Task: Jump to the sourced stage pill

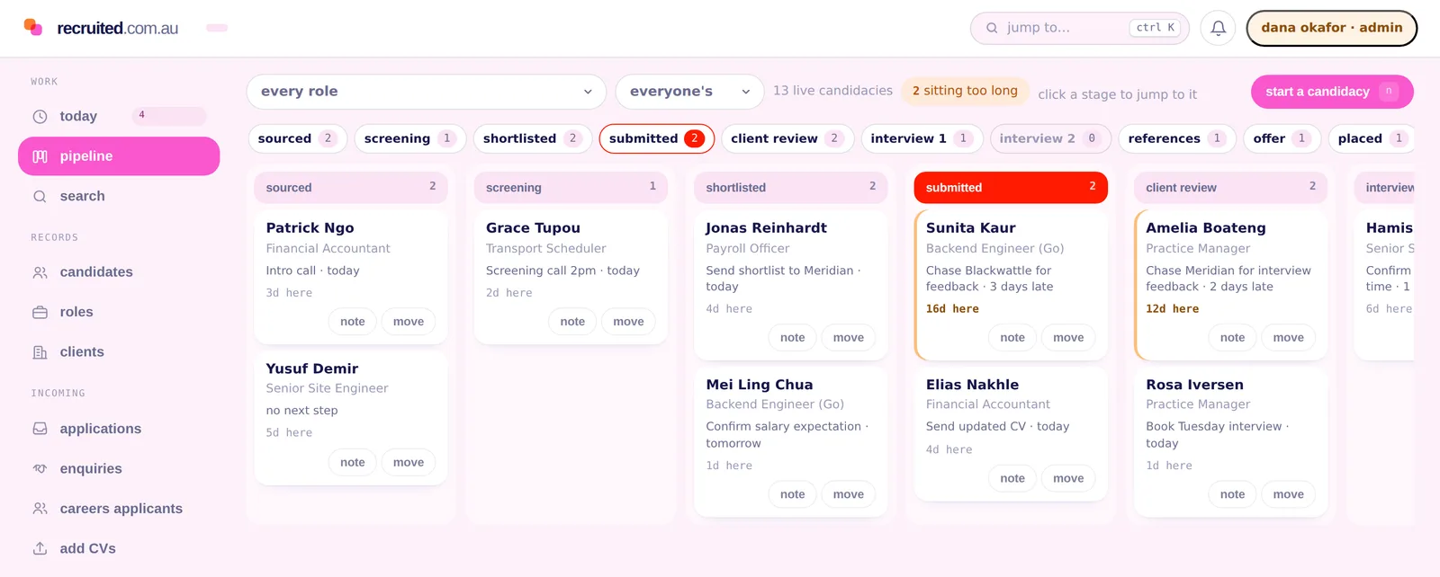Action: click(x=297, y=138)
